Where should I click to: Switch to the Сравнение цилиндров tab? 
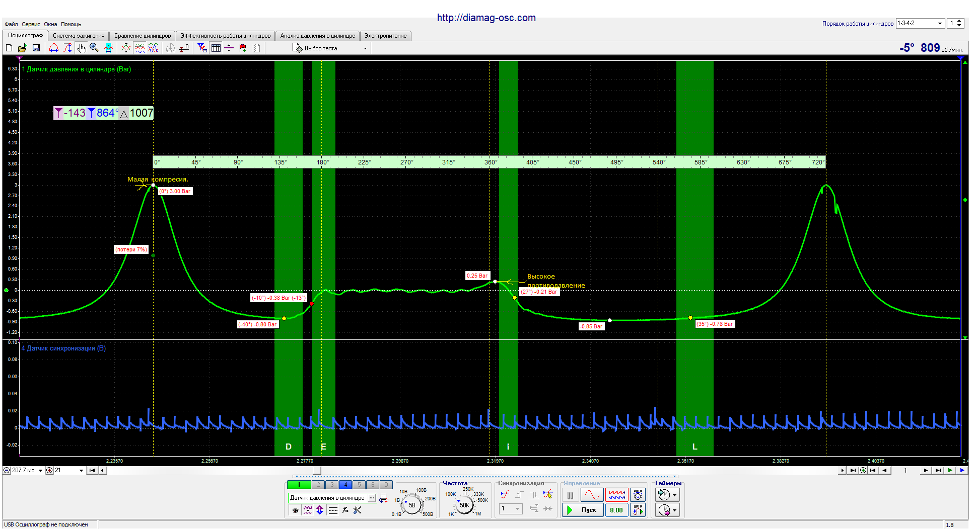coord(143,36)
